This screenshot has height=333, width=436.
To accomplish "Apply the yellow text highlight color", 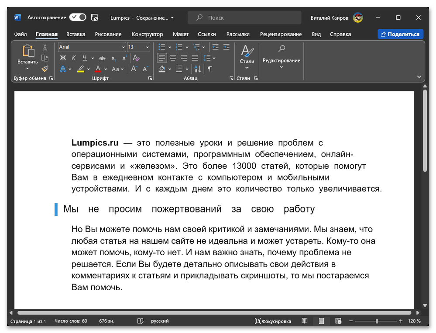I will 81,69.
